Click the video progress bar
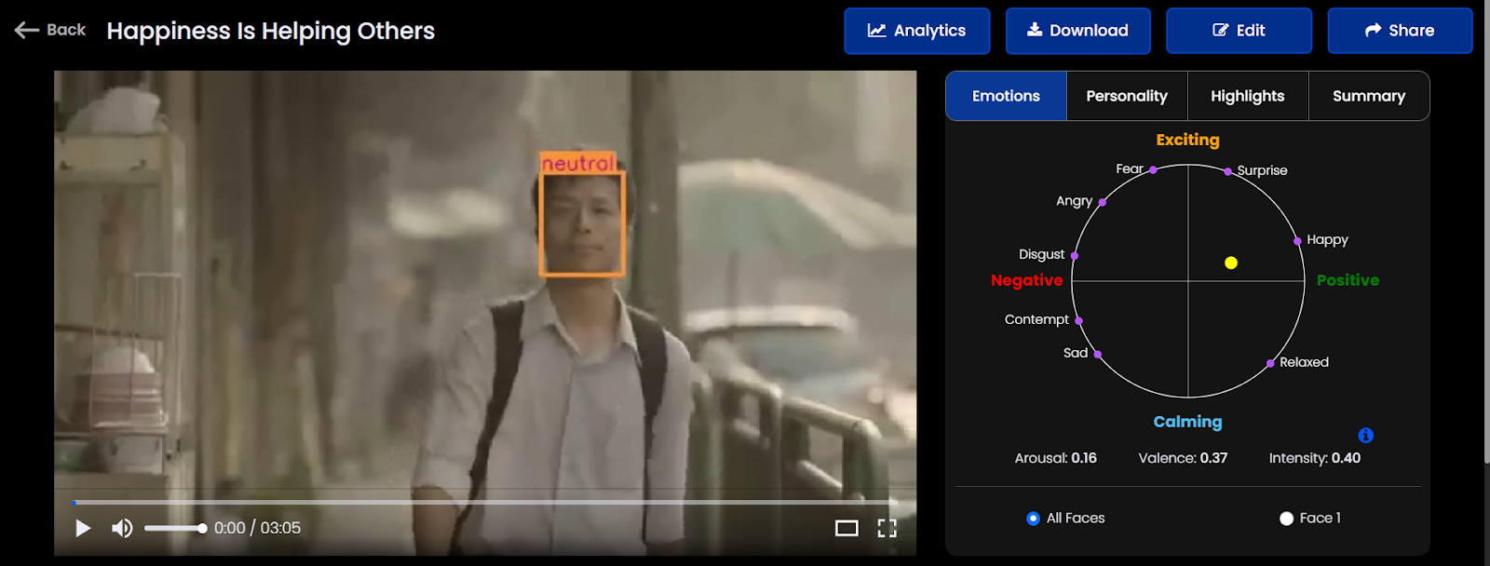 [484, 503]
